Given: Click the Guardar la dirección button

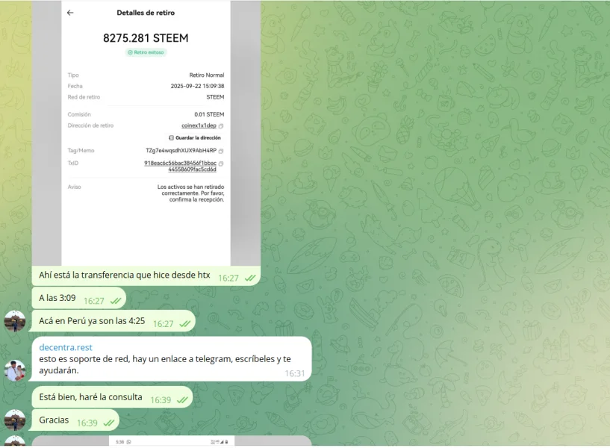Looking at the screenshot, I should coord(195,137).
